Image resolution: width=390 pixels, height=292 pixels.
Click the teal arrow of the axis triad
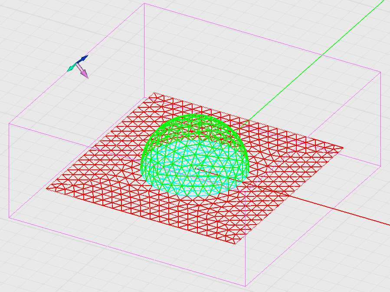pyautogui.click(x=71, y=68)
